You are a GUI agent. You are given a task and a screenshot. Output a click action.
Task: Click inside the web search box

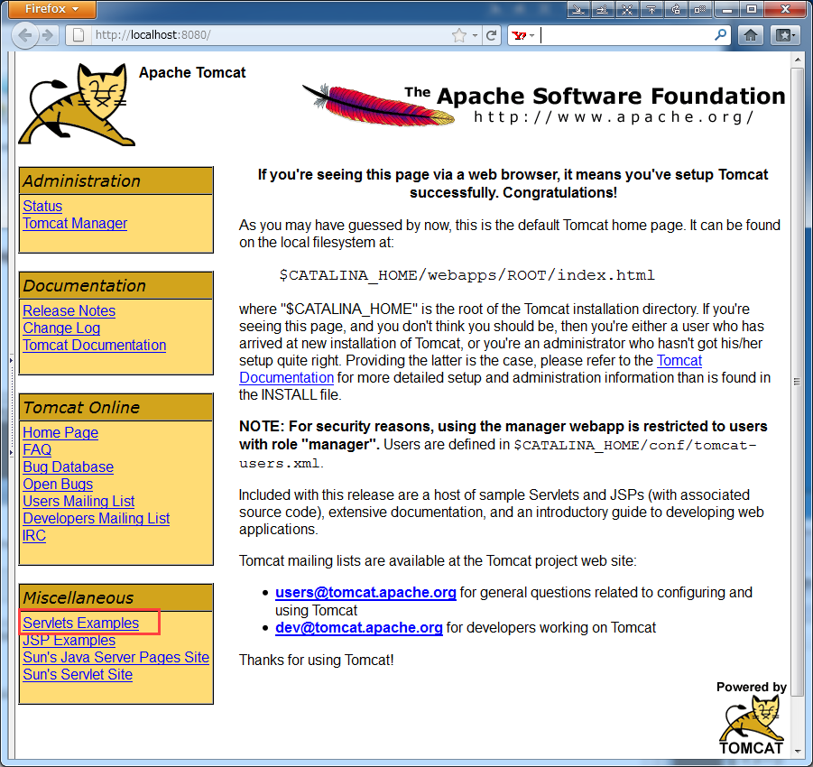(x=626, y=35)
